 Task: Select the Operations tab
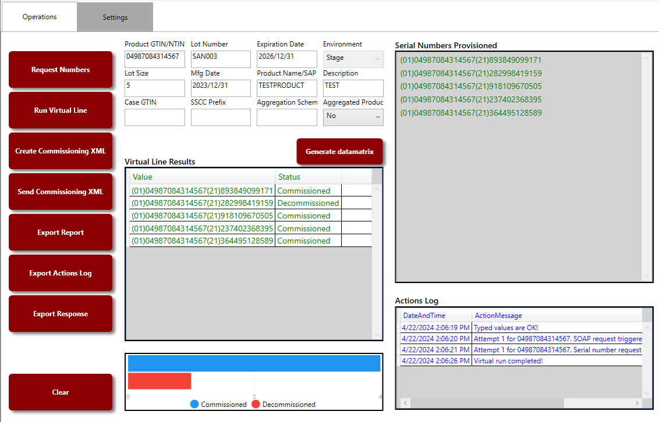40,17
